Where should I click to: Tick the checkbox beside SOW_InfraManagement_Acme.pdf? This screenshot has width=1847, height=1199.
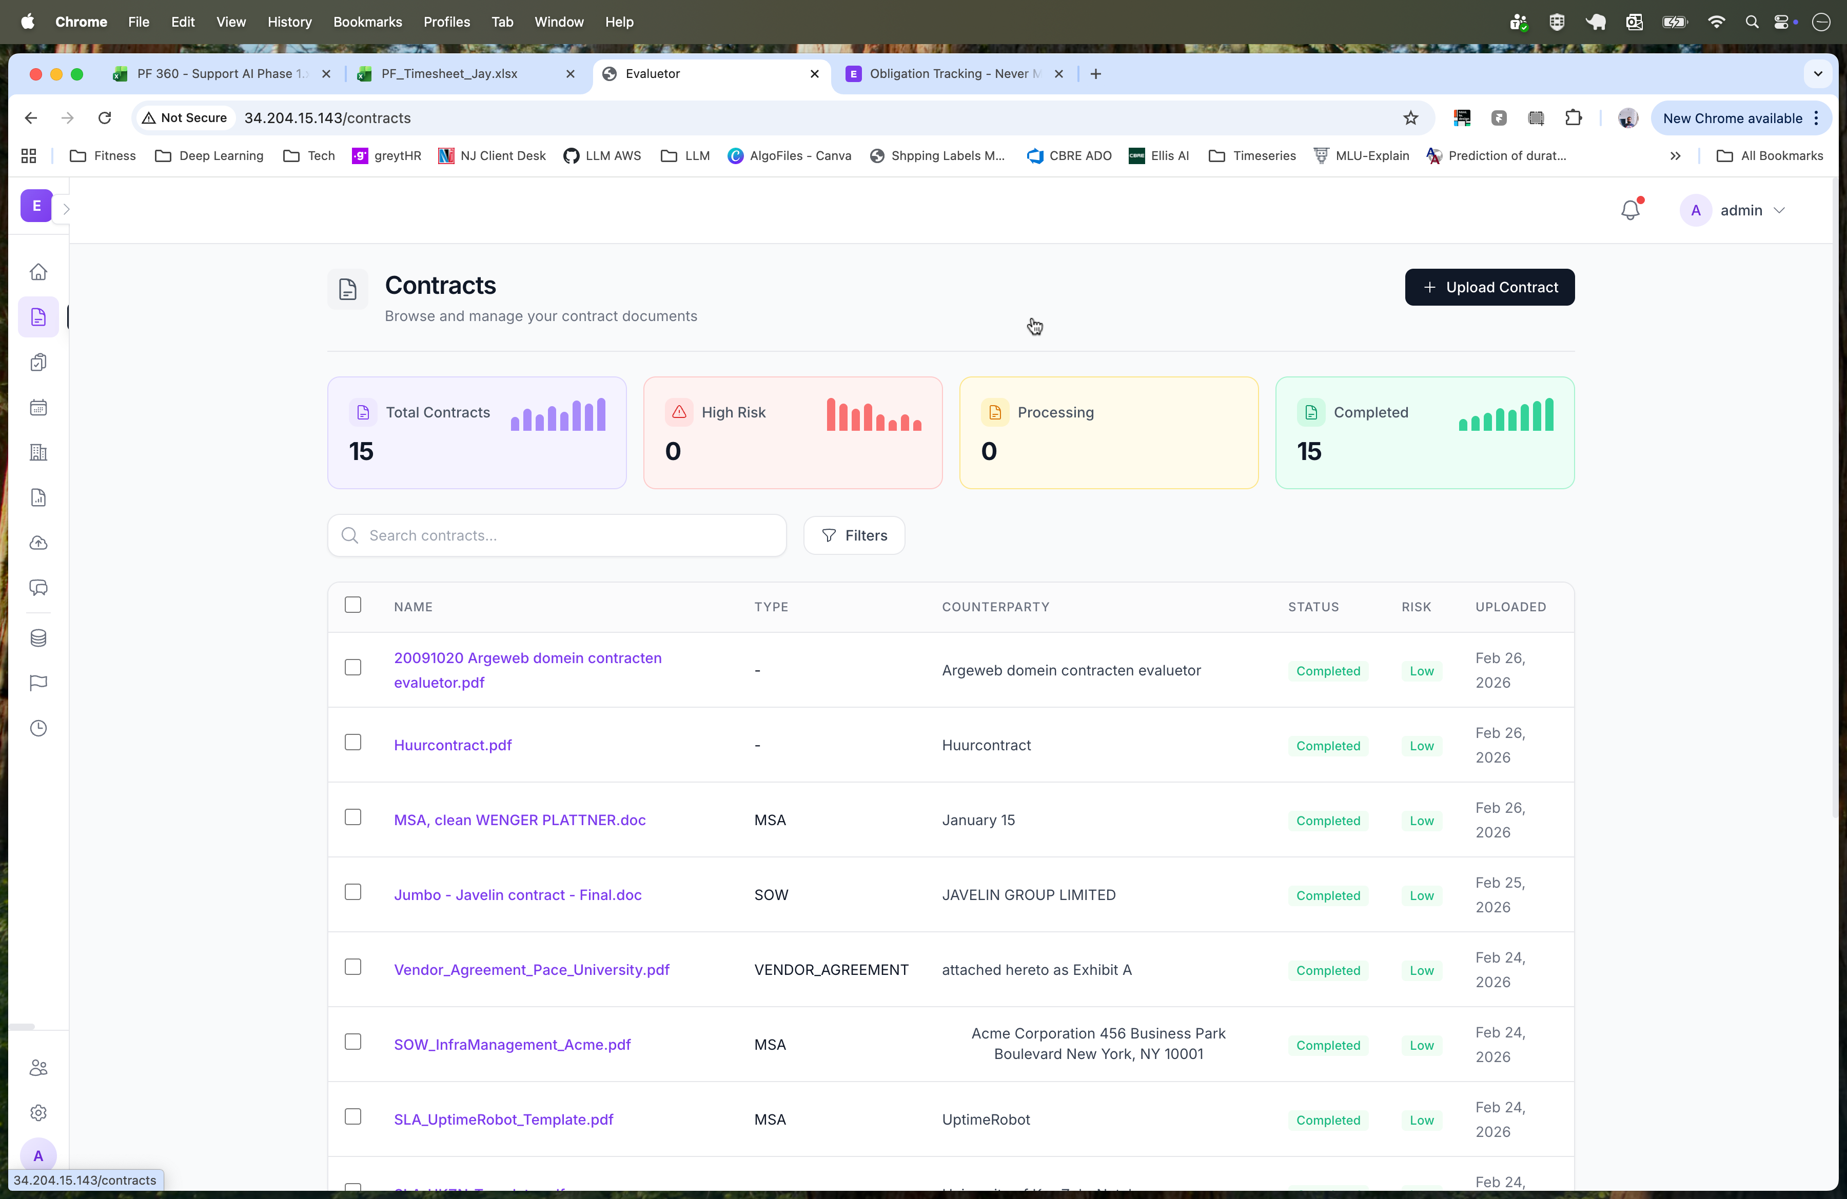point(353,1042)
